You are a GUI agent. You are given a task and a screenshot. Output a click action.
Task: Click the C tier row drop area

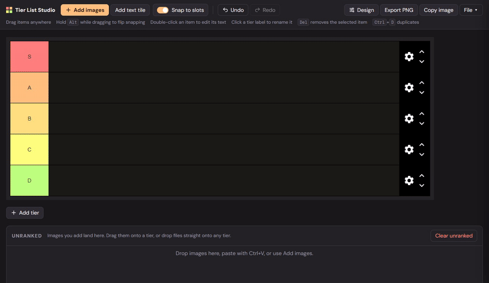224,149
